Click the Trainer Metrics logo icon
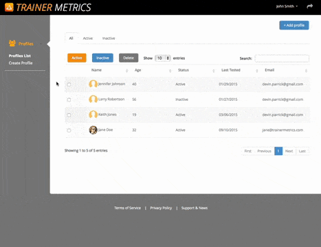Image resolution: width=321 pixels, height=247 pixels. pos(9,8)
